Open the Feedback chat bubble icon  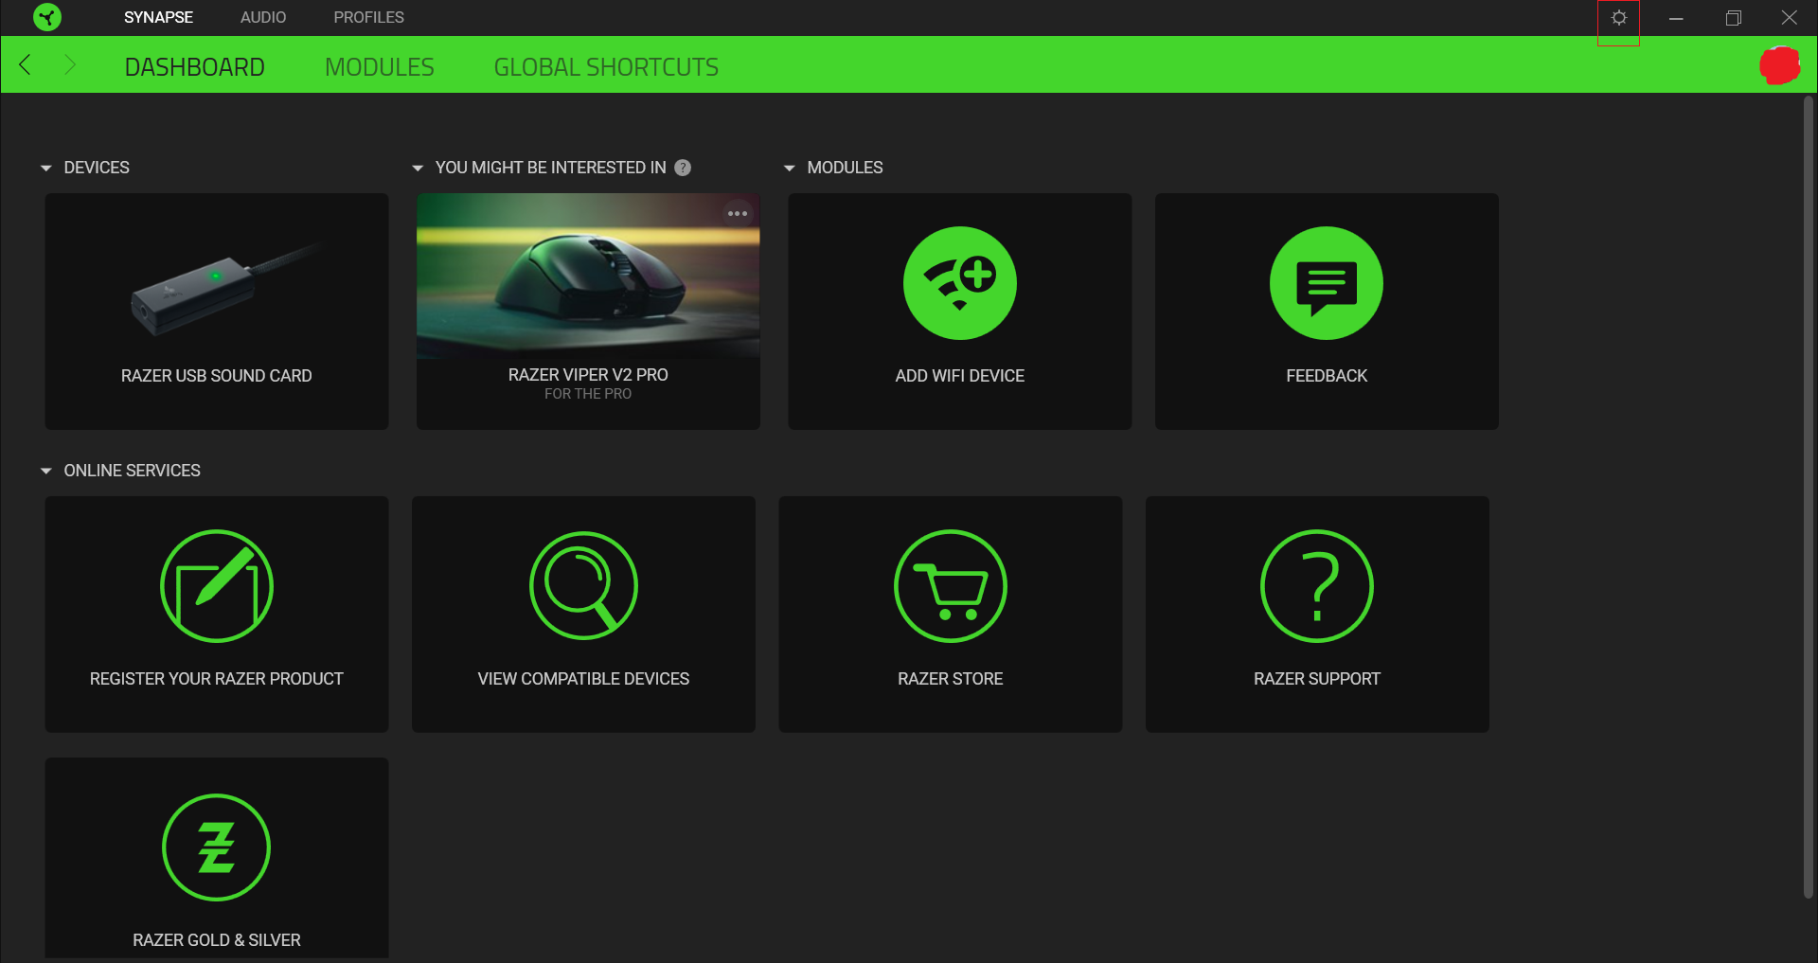tap(1327, 283)
